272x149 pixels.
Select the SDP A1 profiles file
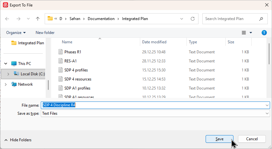coord(77,88)
